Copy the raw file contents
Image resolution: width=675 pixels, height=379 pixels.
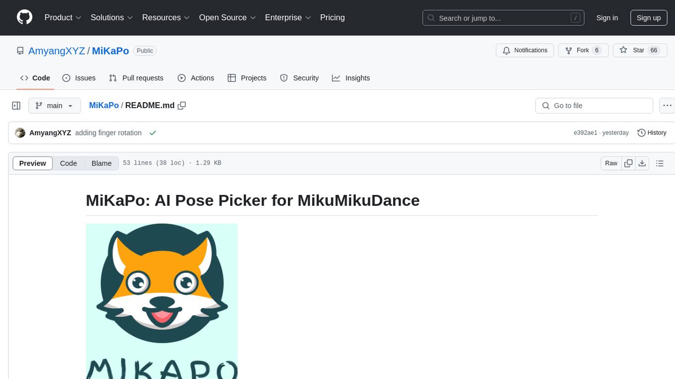click(x=629, y=163)
